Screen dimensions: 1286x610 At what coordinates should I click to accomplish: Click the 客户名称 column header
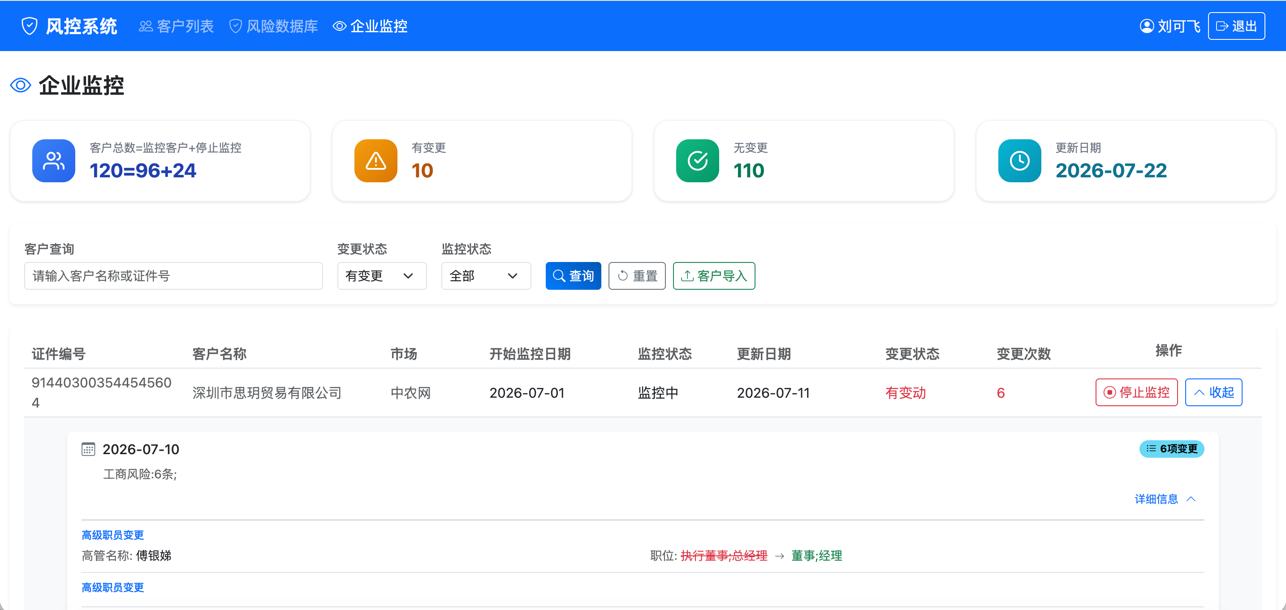(219, 354)
